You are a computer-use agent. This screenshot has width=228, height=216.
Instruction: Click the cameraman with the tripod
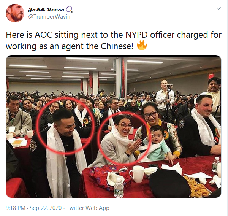(x=165, y=99)
